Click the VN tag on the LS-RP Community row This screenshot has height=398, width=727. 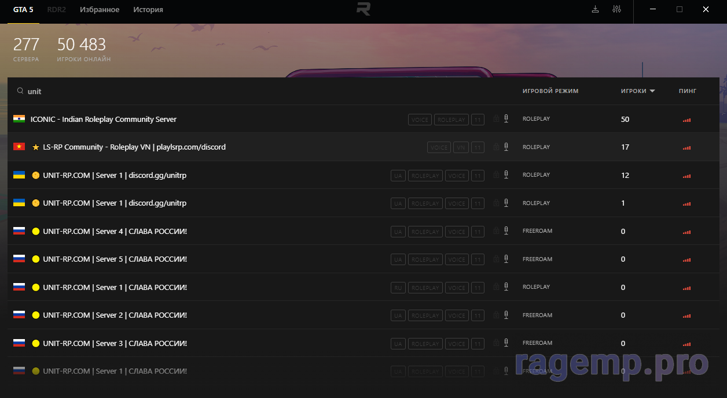[461, 147]
